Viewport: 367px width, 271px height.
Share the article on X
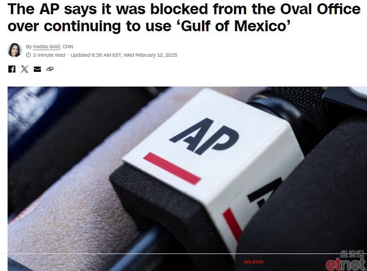[25, 69]
